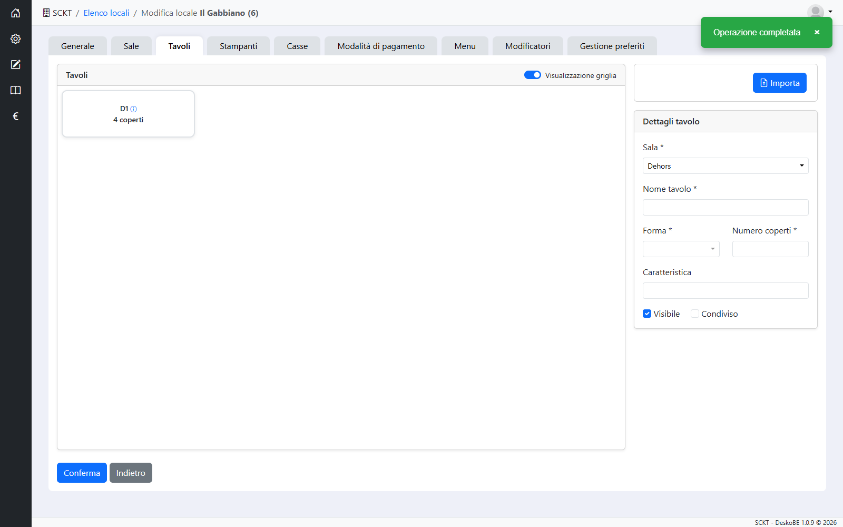Viewport: 843px width, 527px height.
Task: Switch to the Stampanti tab
Action: [238, 46]
